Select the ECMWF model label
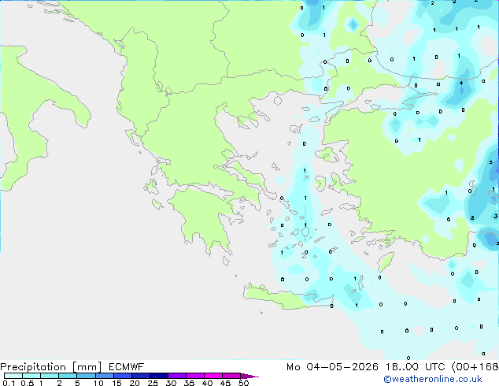The width and height of the screenshot is (499, 386). (x=127, y=367)
